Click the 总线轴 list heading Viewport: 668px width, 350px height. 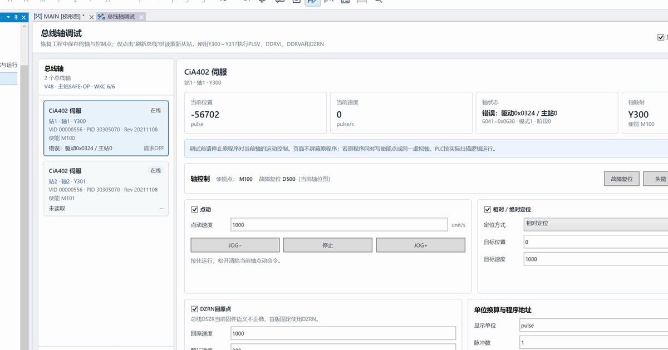[54, 68]
